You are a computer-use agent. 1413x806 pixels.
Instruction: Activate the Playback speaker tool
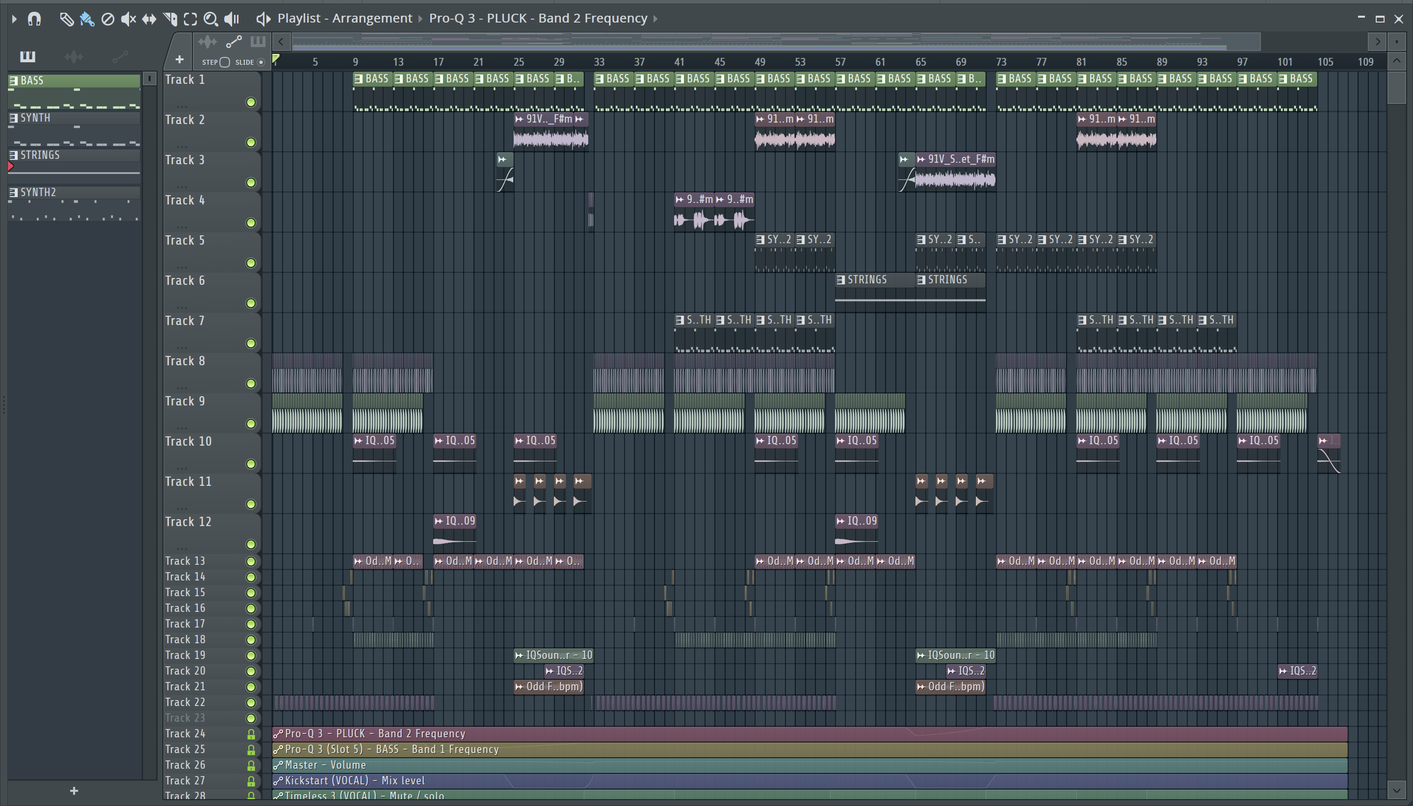pyautogui.click(x=232, y=20)
